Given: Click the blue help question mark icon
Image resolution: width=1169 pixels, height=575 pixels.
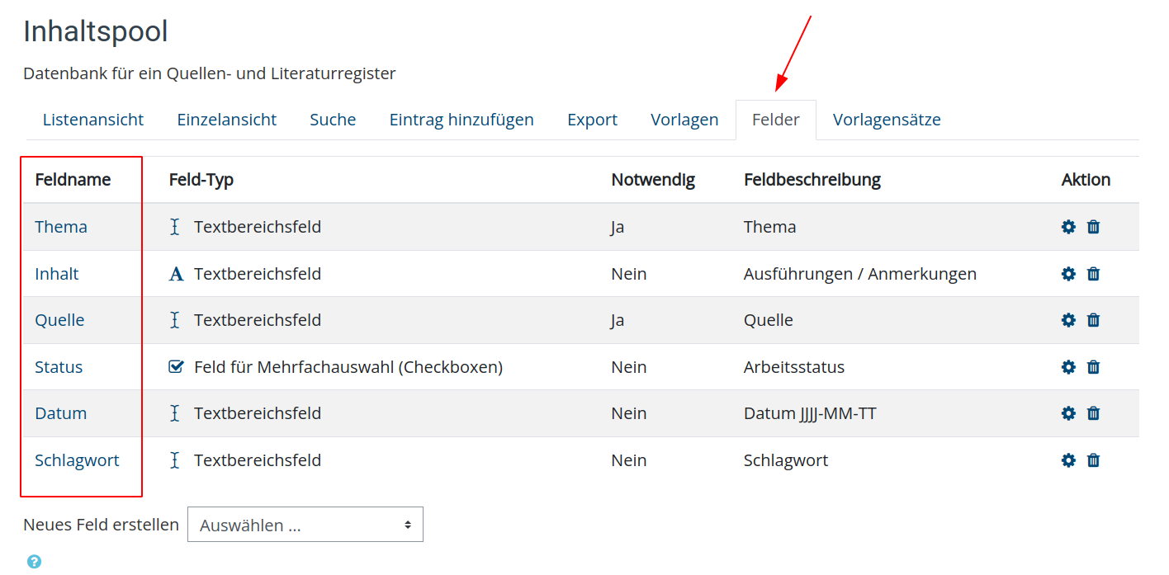Looking at the screenshot, I should [x=34, y=562].
